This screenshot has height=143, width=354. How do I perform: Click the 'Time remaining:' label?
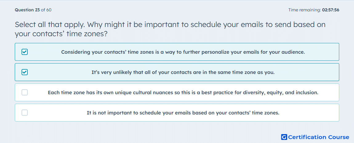click(304, 10)
